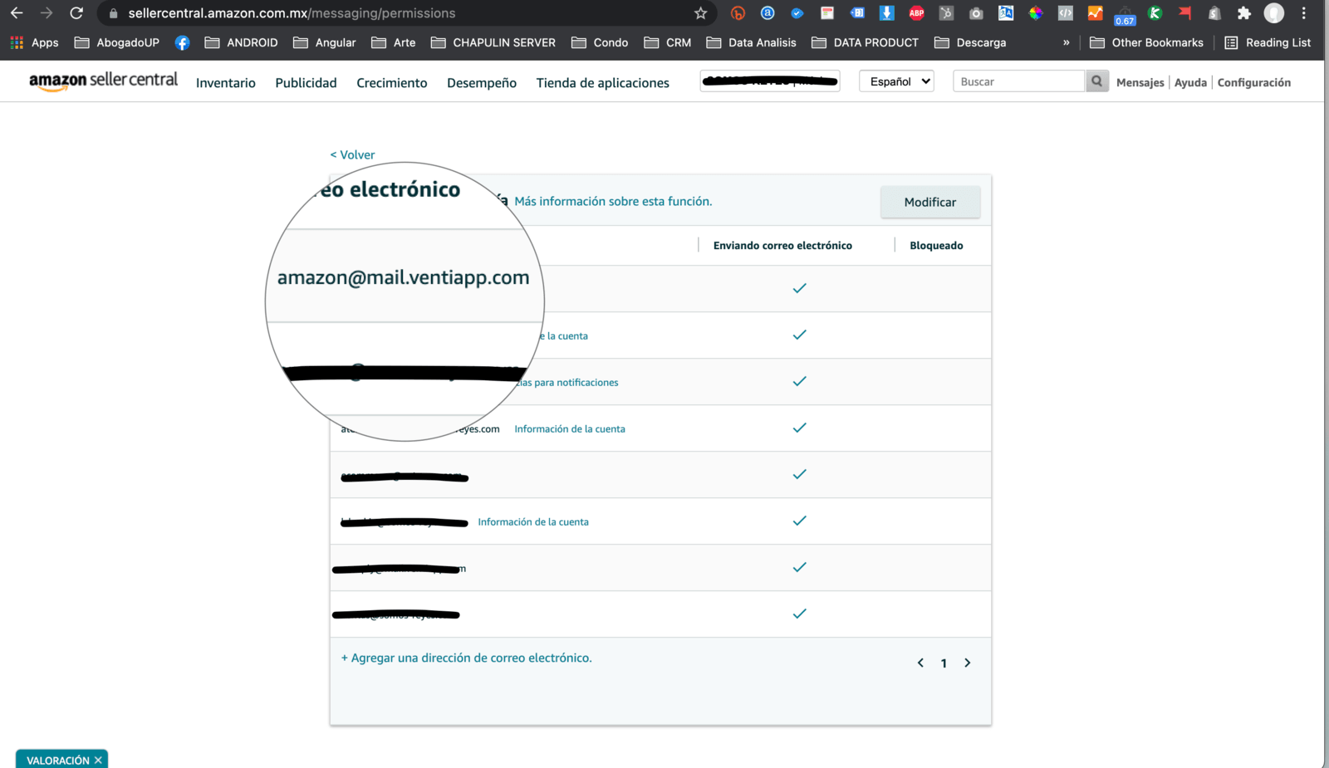Open the Crecimiento menu
The width and height of the screenshot is (1329, 768).
(x=392, y=83)
